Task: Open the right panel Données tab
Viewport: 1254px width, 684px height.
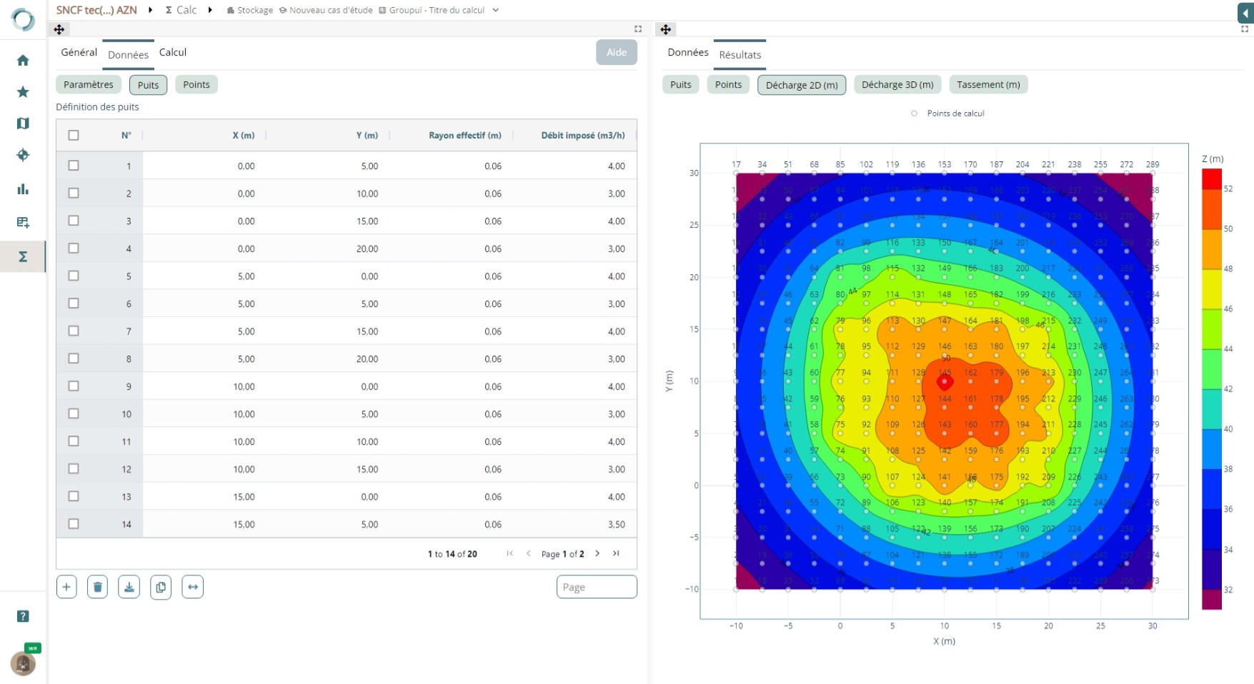Action: tap(687, 52)
